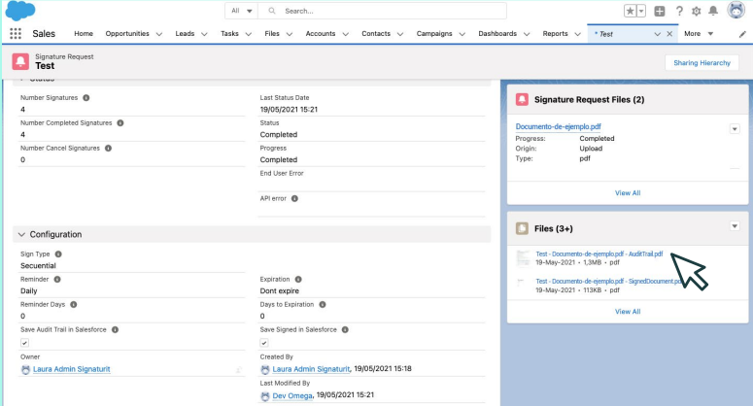753x406 pixels.
Task: Toggle Save Audit Trail in Salesforce checkbox
Action: 24,343
